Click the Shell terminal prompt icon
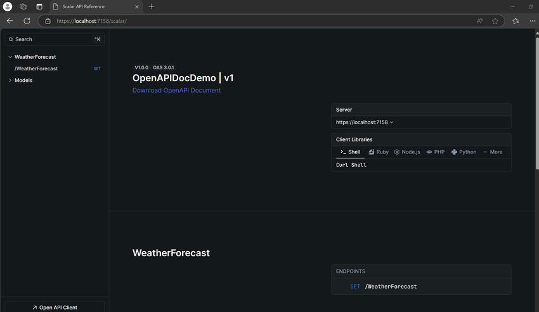Screen dimensions: 539x312 click(x=343, y=152)
